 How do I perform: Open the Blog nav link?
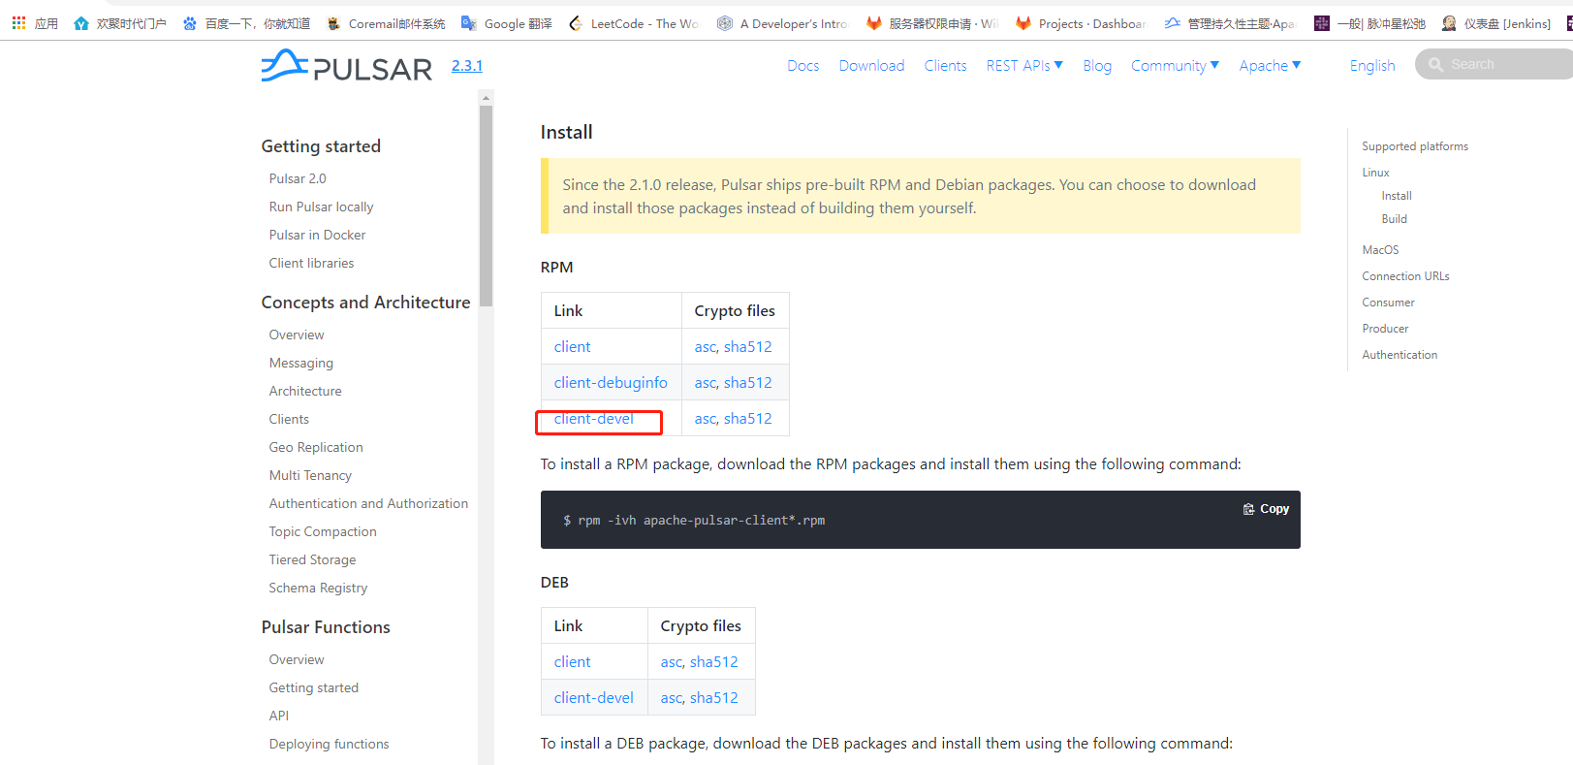tap(1097, 66)
